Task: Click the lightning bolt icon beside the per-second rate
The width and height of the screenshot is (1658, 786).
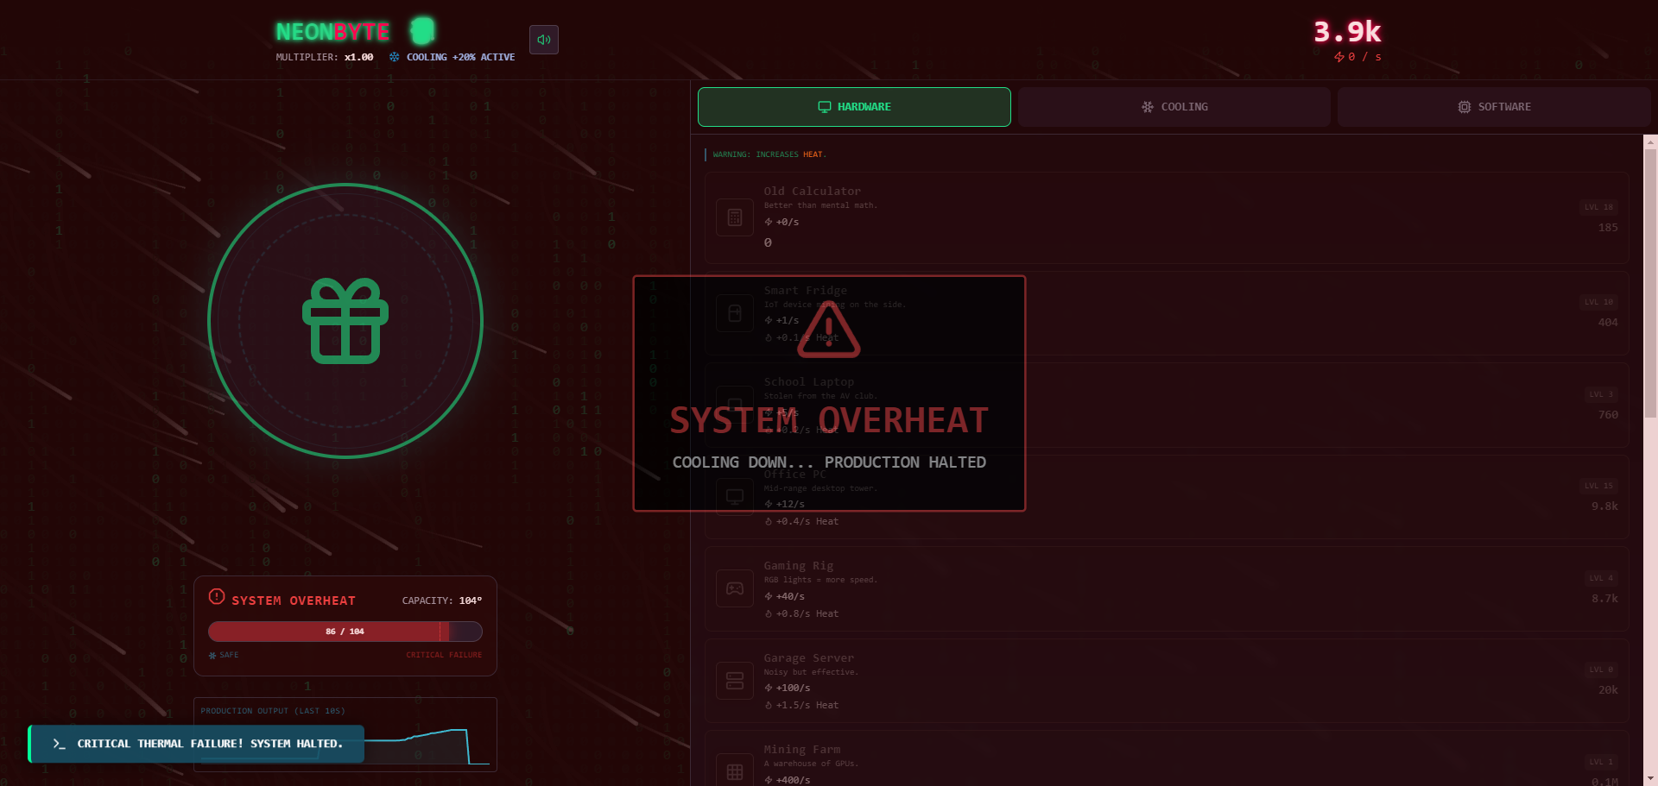Action: click(1339, 57)
